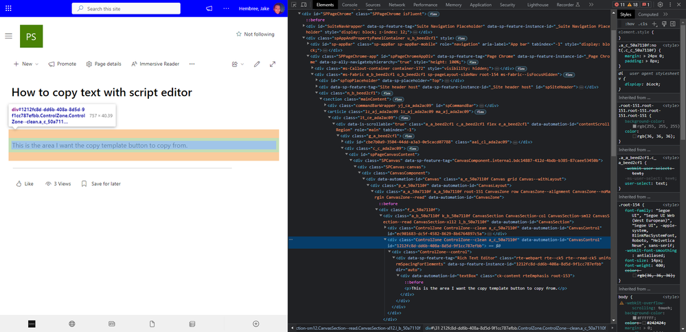
Task: Toggle Save for later bookmark
Action: (101, 184)
